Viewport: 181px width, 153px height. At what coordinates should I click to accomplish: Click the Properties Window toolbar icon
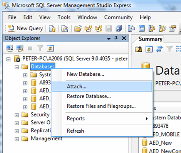(172, 29)
